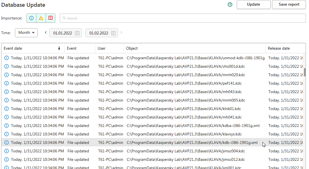Click info icon of mh043.kdc row
309x169 pixels.
coord(6,92)
